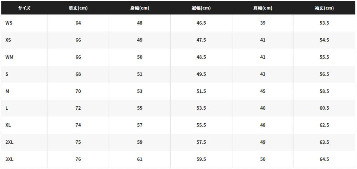
Task: Click the 肩幅(cm) column header
Action: (263, 8)
